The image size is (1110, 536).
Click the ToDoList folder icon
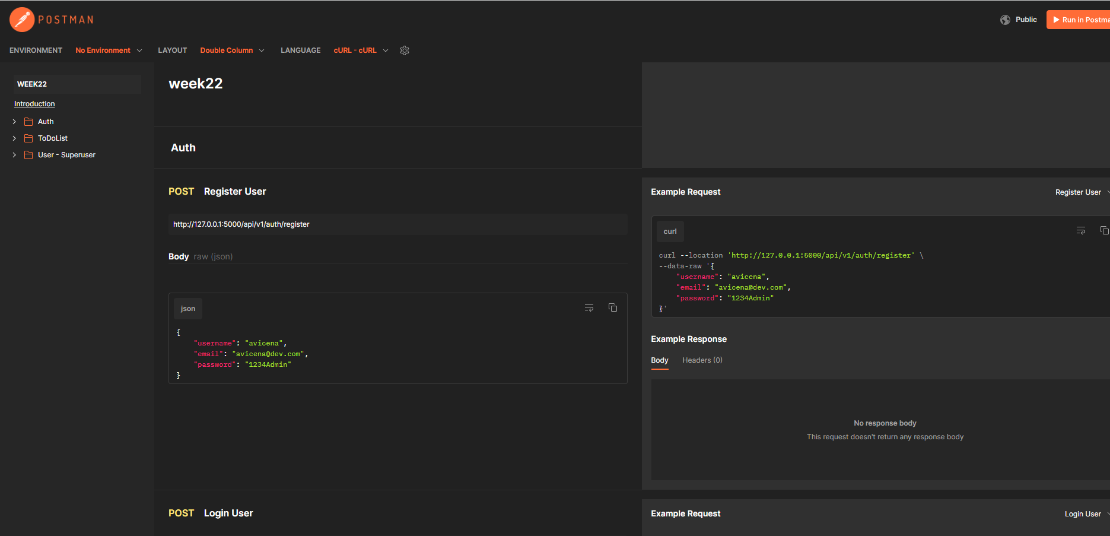(28, 138)
